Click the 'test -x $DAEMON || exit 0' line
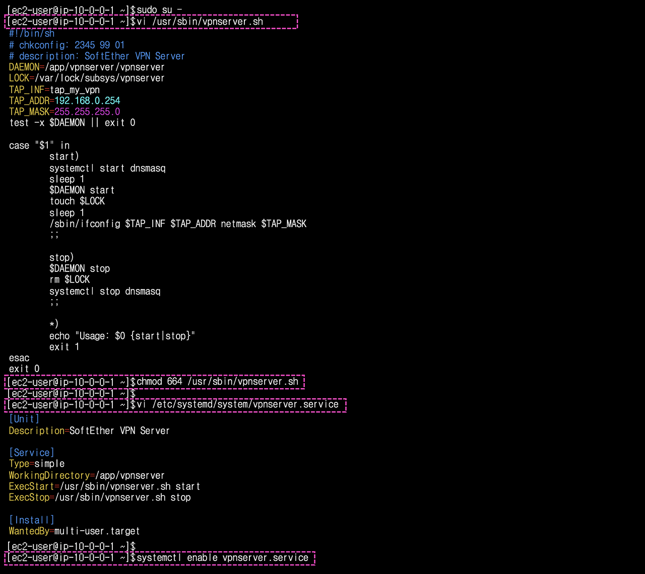The image size is (645, 574). 72,123
